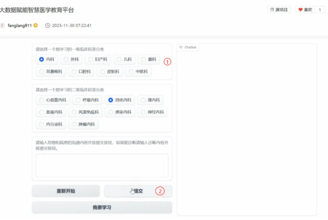
Task: Click the 重新开始 restart button
Action: click(66, 191)
